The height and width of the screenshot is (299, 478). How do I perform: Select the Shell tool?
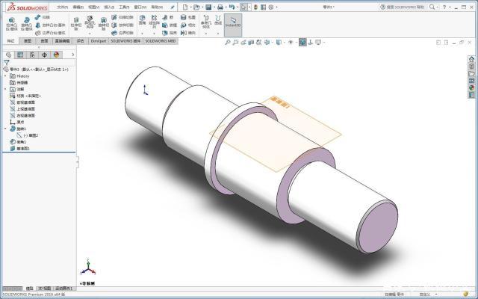point(170,33)
